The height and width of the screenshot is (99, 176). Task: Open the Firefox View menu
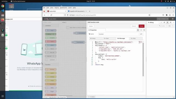click(52, 8)
